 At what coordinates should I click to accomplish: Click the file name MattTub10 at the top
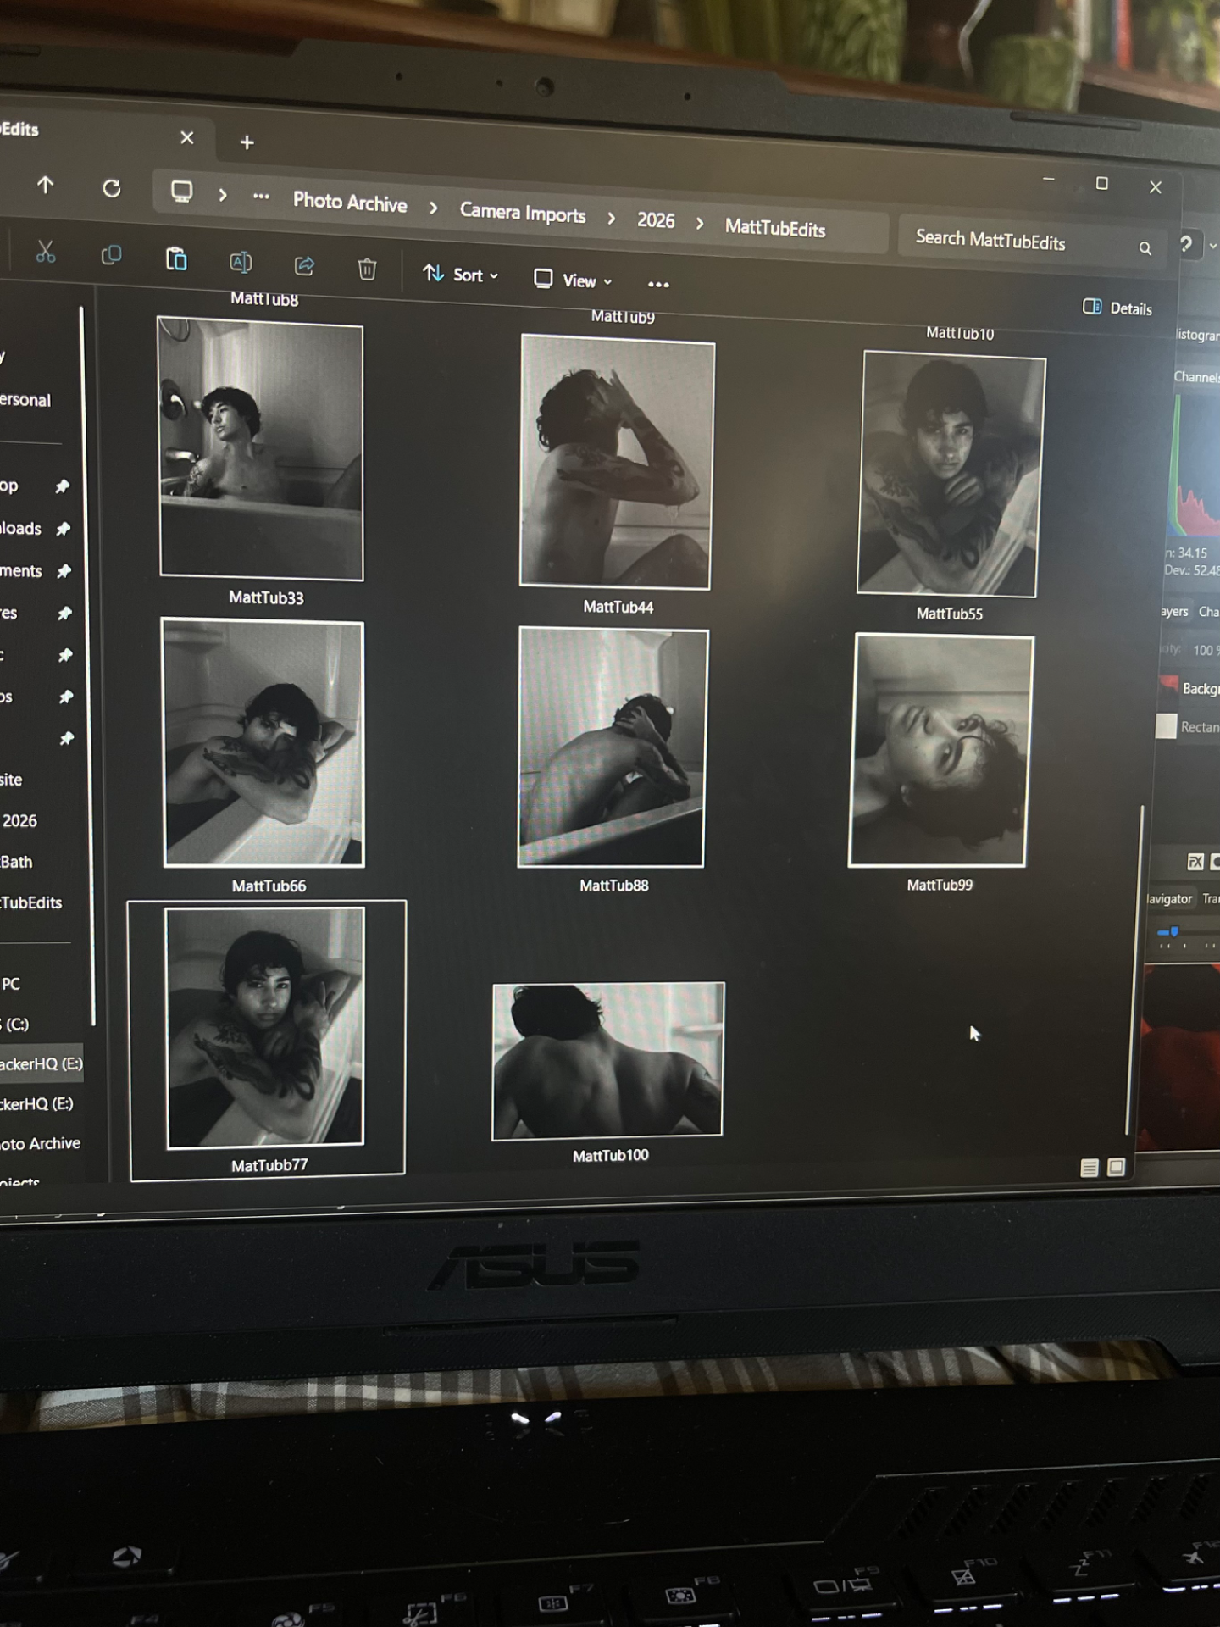tap(960, 333)
